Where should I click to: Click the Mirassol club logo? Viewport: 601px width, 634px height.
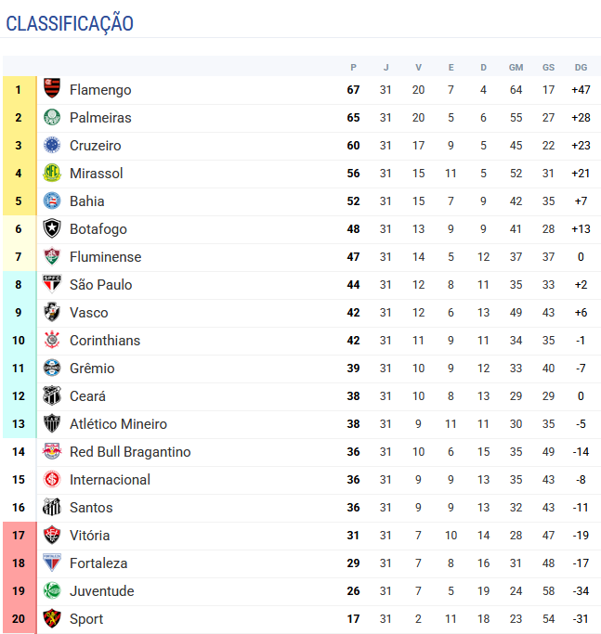[52, 174]
